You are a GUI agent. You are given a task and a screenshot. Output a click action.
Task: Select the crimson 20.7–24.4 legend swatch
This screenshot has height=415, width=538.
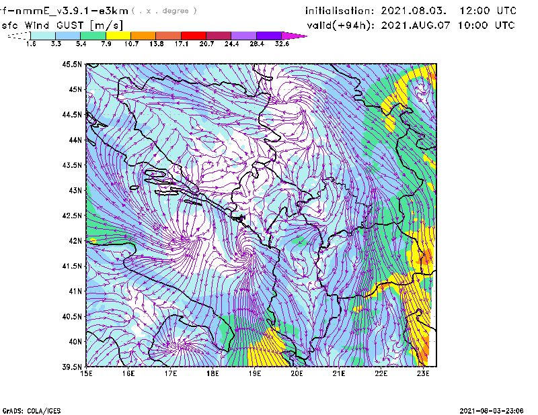click(219, 36)
